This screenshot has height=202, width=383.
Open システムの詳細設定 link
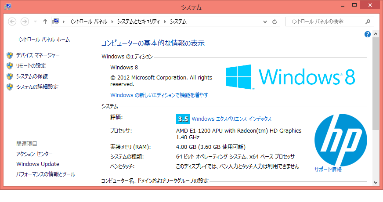37,87
